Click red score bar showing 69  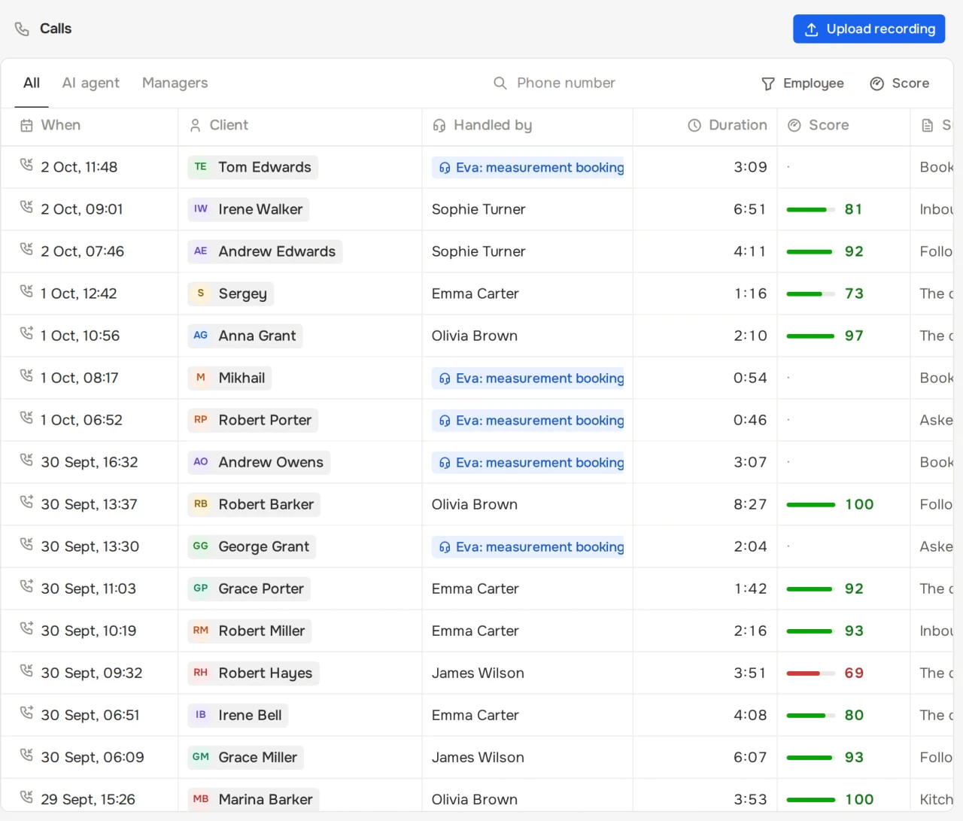(x=811, y=673)
